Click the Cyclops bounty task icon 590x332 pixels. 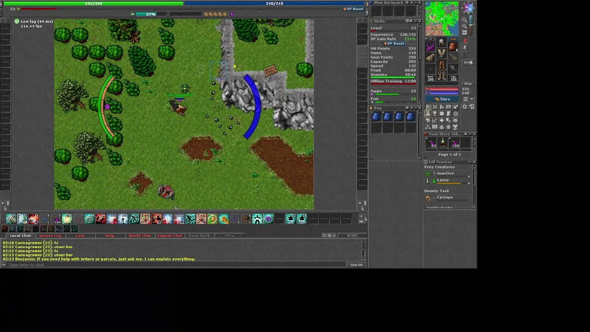point(428,198)
